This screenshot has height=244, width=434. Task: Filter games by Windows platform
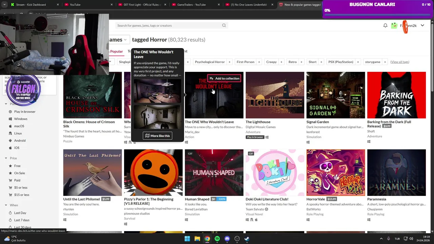click(21, 119)
